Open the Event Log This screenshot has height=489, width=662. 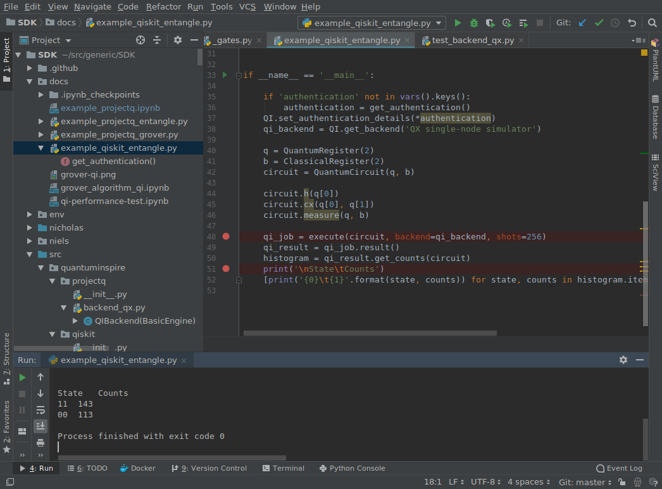click(619, 468)
